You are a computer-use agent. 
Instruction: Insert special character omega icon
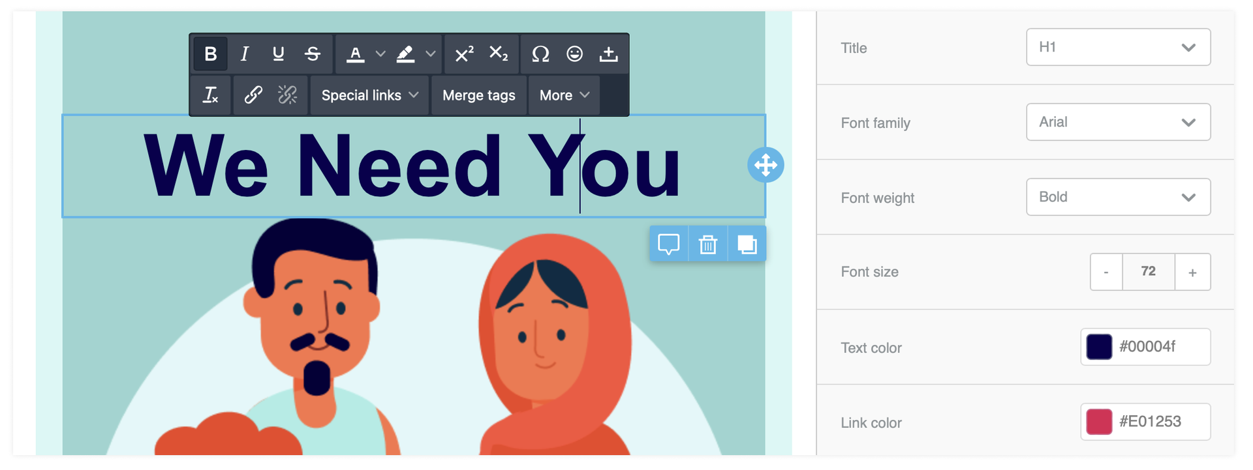[x=540, y=54]
